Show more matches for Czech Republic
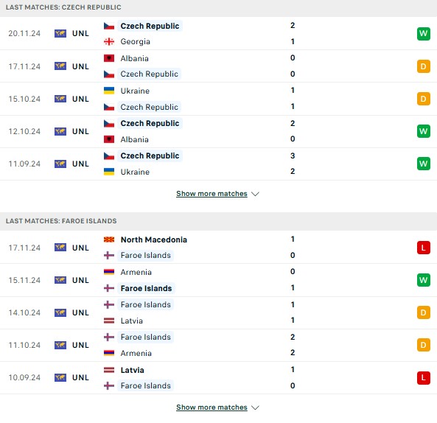This screenshot has height=423, width=437. tap(211, 193)
